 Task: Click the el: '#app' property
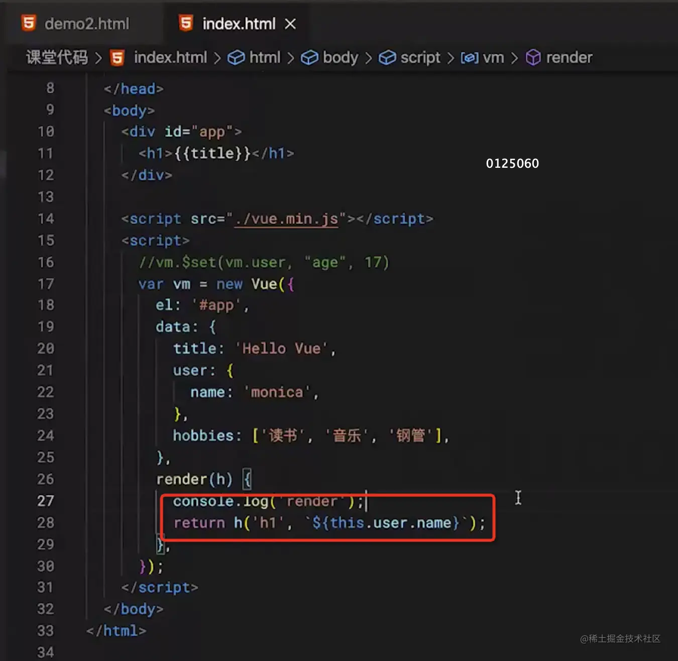(x=202, y=305)
